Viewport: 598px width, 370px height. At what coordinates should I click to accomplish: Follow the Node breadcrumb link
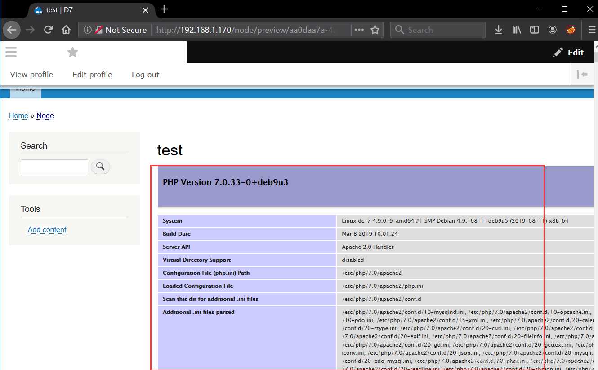45,115
